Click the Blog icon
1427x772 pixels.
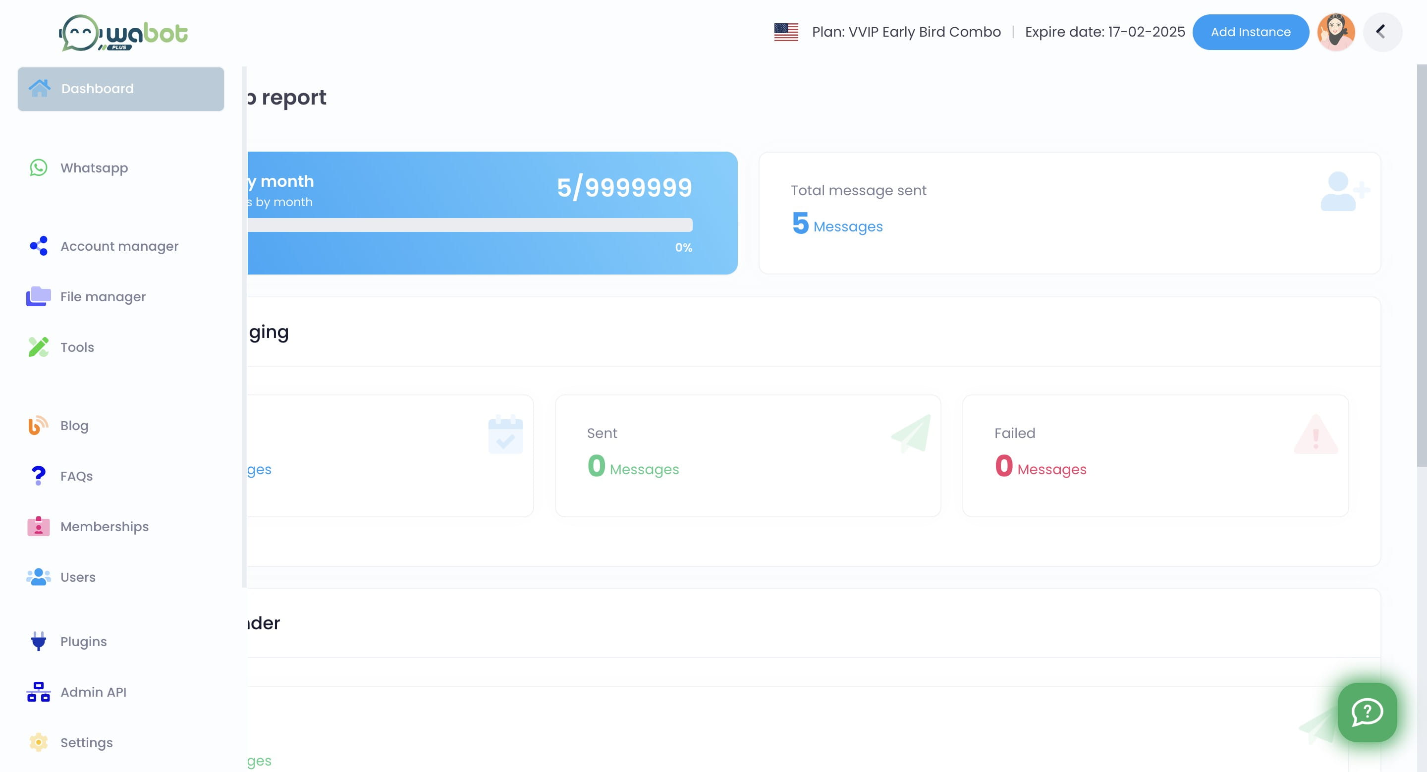coord(38,425)
